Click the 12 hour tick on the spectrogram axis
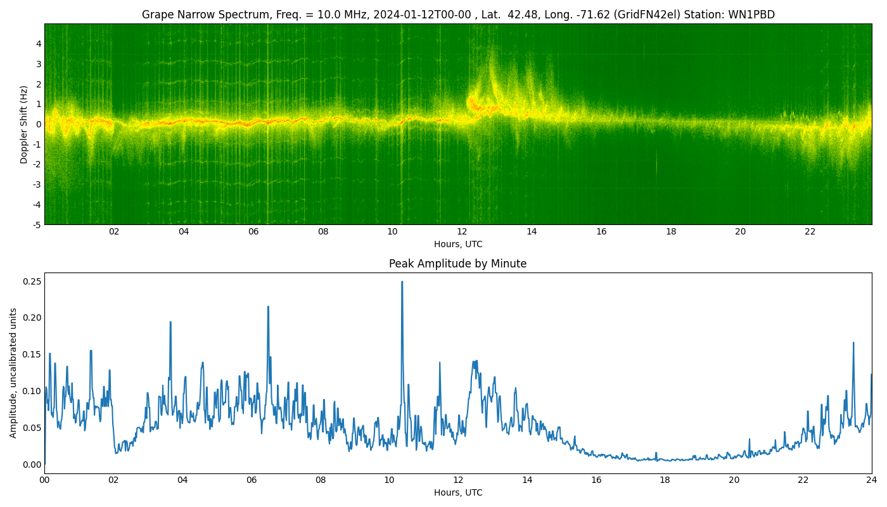 pos(462,231)
